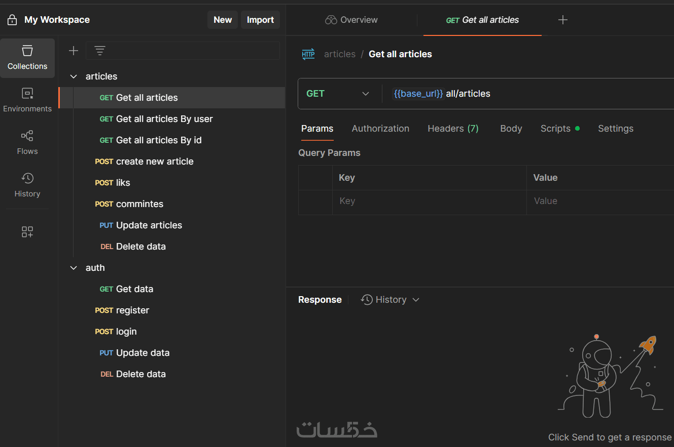Viewport: 674px width, 447px height.
Task: Click the filter icon in collections search
Action: 100,51
